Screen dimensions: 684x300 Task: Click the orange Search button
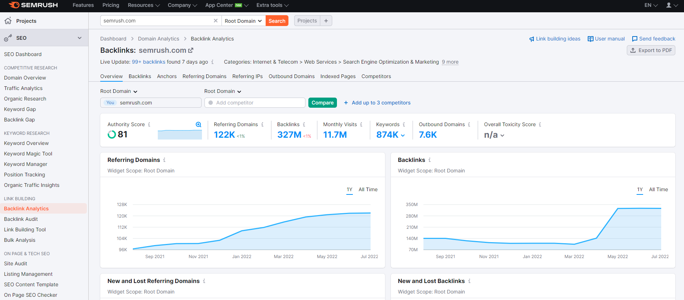coord(277,21)
